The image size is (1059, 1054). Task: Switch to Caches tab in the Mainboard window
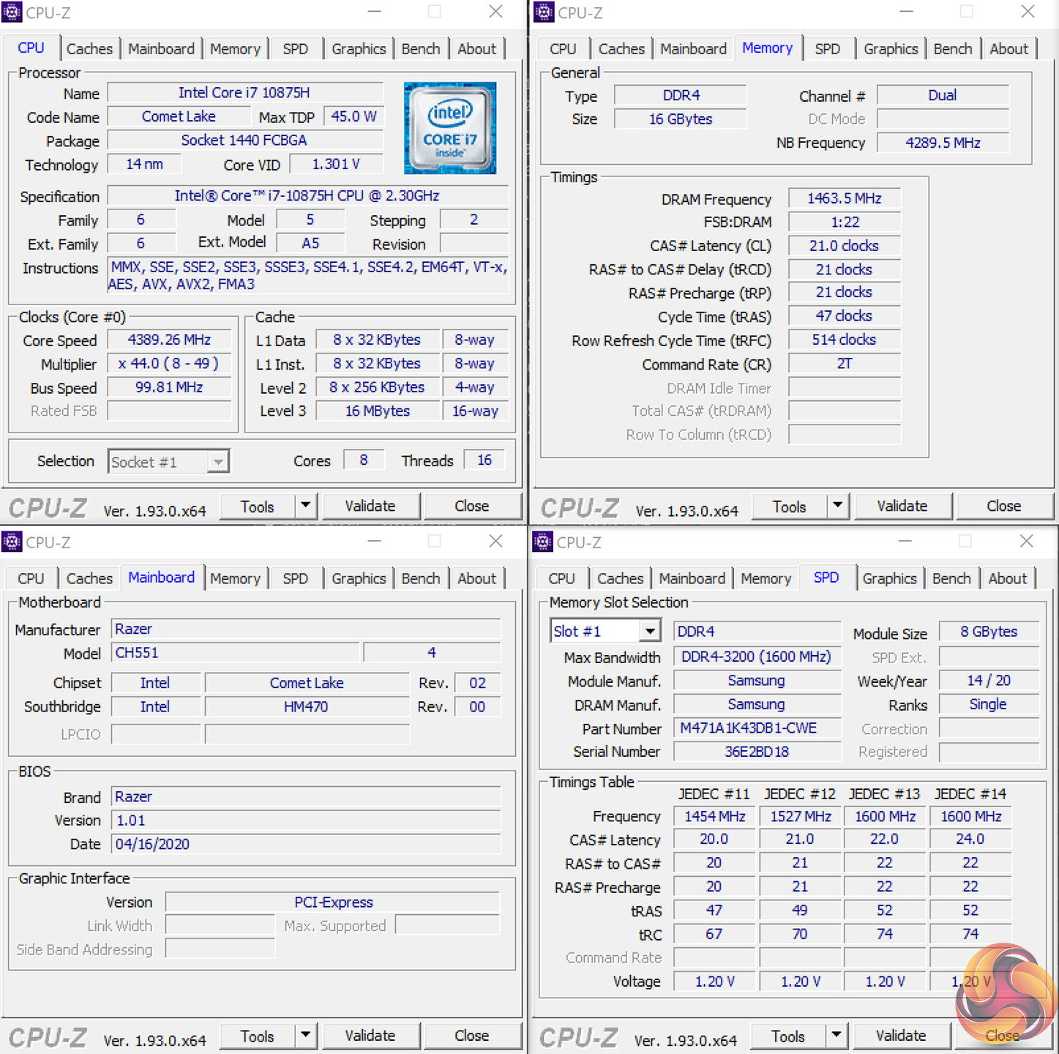click(x=89, y=578)
